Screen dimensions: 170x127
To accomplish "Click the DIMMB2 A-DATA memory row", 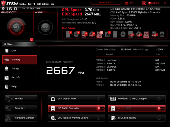I will [x=130, y=70].
